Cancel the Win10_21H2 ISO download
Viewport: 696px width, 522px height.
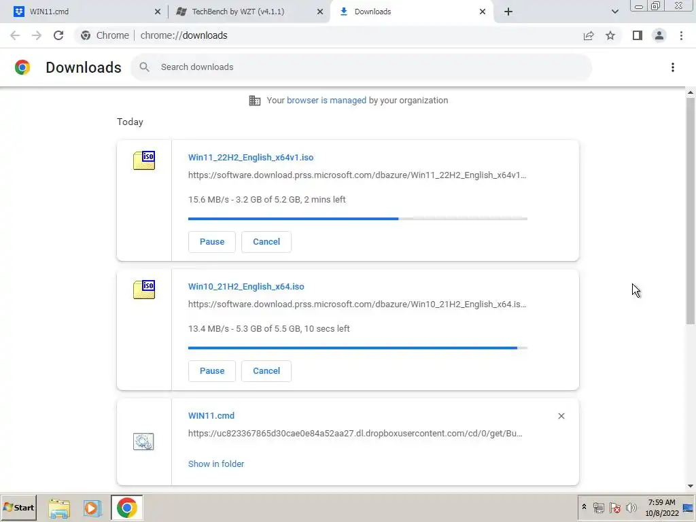coord(266,371)
